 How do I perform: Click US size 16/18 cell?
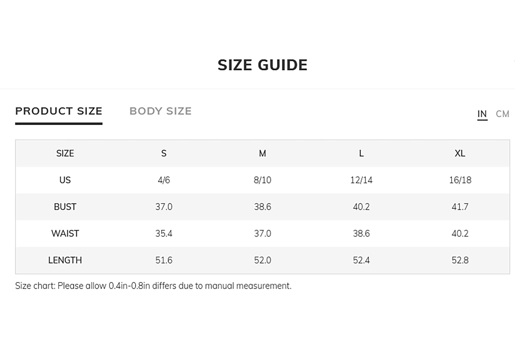460,180
